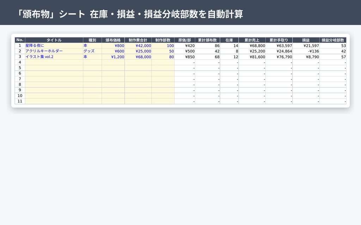The height and width of the screenshot is (225, 361).
Task: Select row number 11 cell
Action: tap(20, 101)
